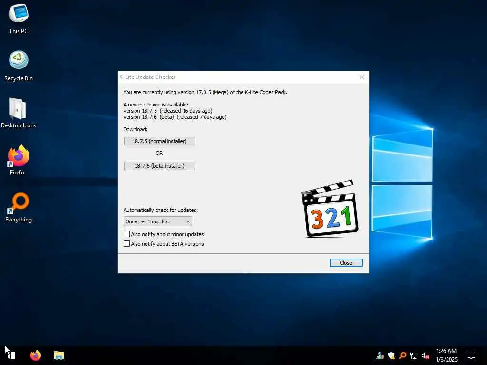Click the 'version 18.7.6 (beta)' line
The height and width of the screenshot is (365, 487).
[175, 117]
